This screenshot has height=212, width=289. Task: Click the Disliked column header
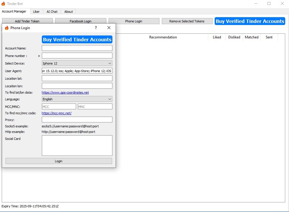pos(234,37)
